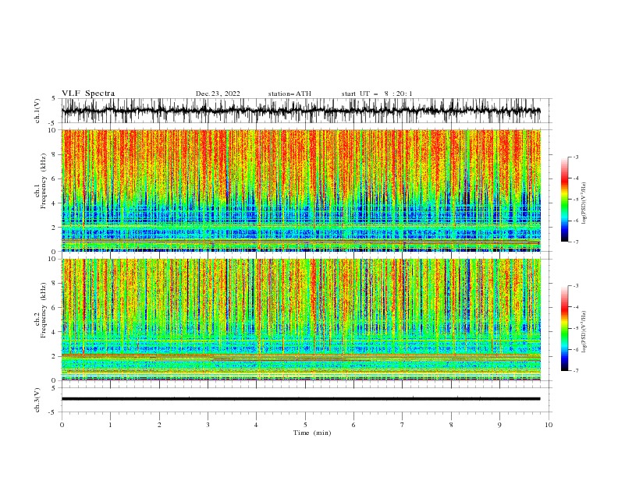This screenshot has height=477, width=618.
Task: Click the 'start UT = 8:20:1' text
Action: pyautogui.click(x=377, y=94)
